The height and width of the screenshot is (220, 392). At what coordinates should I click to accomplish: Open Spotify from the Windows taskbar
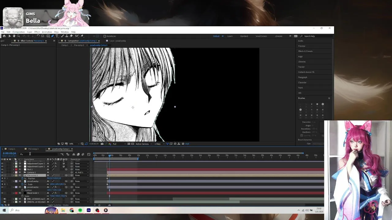pyautogui.click(x=80, y=210)
